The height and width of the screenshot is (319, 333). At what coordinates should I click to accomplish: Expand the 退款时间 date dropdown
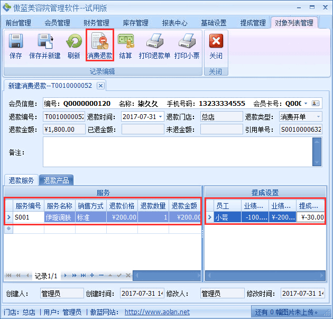(160, 116)
